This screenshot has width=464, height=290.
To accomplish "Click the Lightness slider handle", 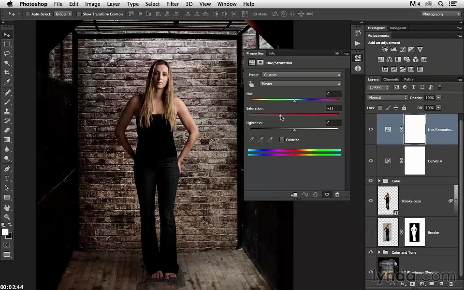I will pos(294,130).
